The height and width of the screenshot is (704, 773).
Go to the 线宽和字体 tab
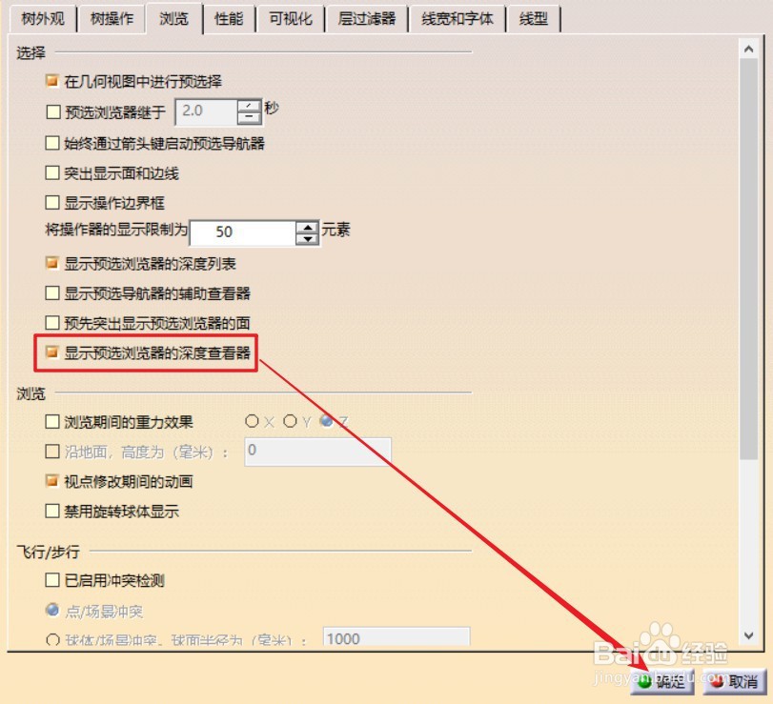(x=458, y=19)
